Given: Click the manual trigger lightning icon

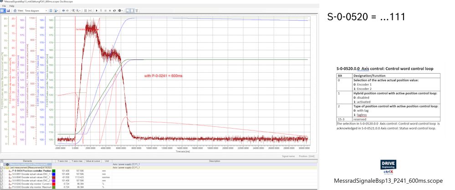Looking at the screenshot, I should 101,10.
